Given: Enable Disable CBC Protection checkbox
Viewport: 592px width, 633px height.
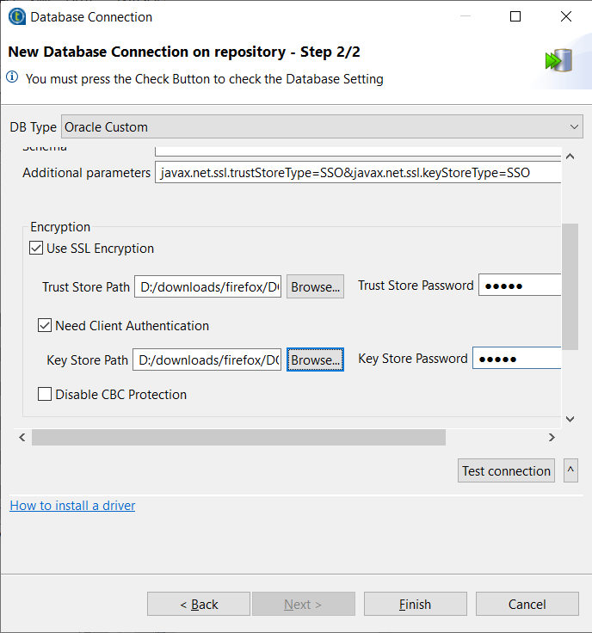Looking at the screenshot, I should (x=45, y=395).
